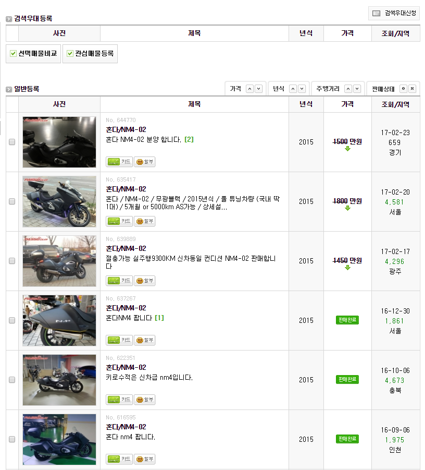The width and height of the screenshot is (425, 470).
Task: Click the 선택매물비교 button
Action: point(33,53)
